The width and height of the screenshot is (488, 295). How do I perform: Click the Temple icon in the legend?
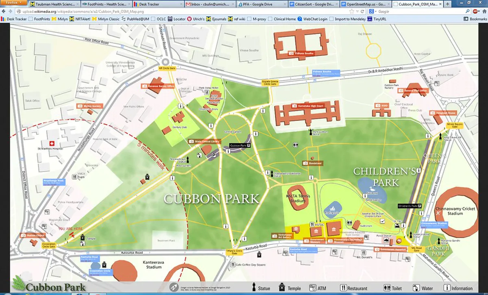(x=281, y=287)
